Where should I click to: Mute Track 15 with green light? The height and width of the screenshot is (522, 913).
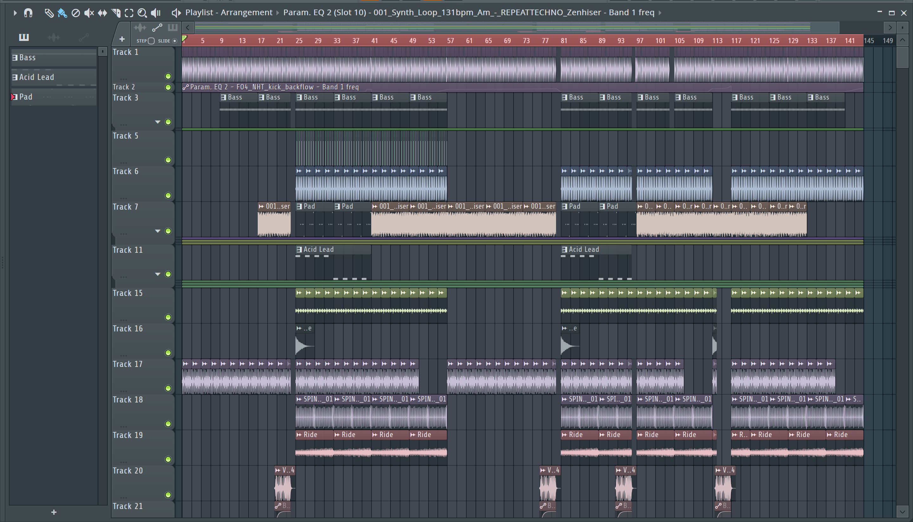(x=168, y=317)
